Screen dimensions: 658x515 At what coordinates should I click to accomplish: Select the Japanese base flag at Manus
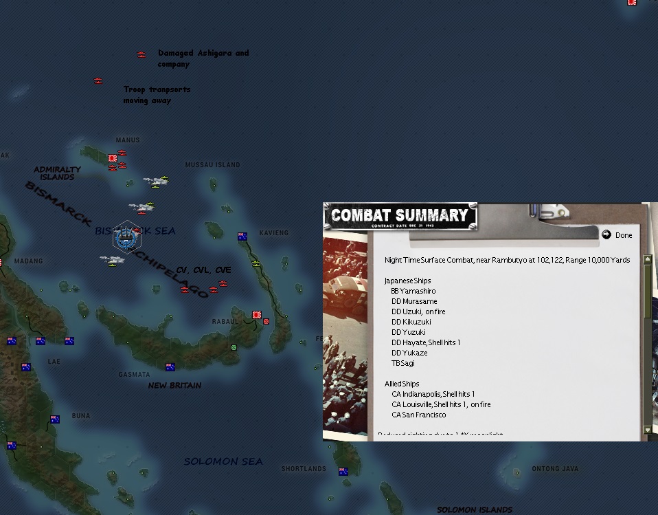(x=112, y=158)
